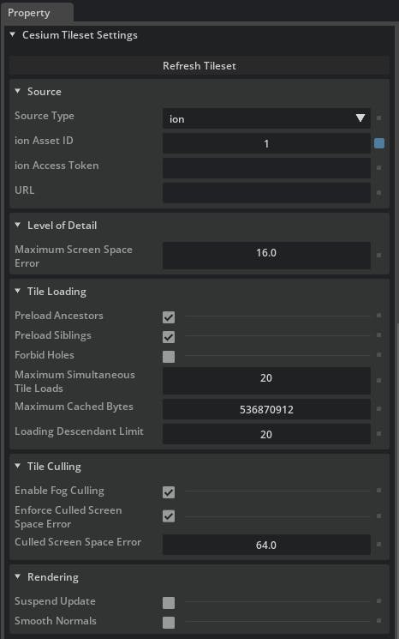Click the vertical scrollbar of the Property panel

pos(397,481)
